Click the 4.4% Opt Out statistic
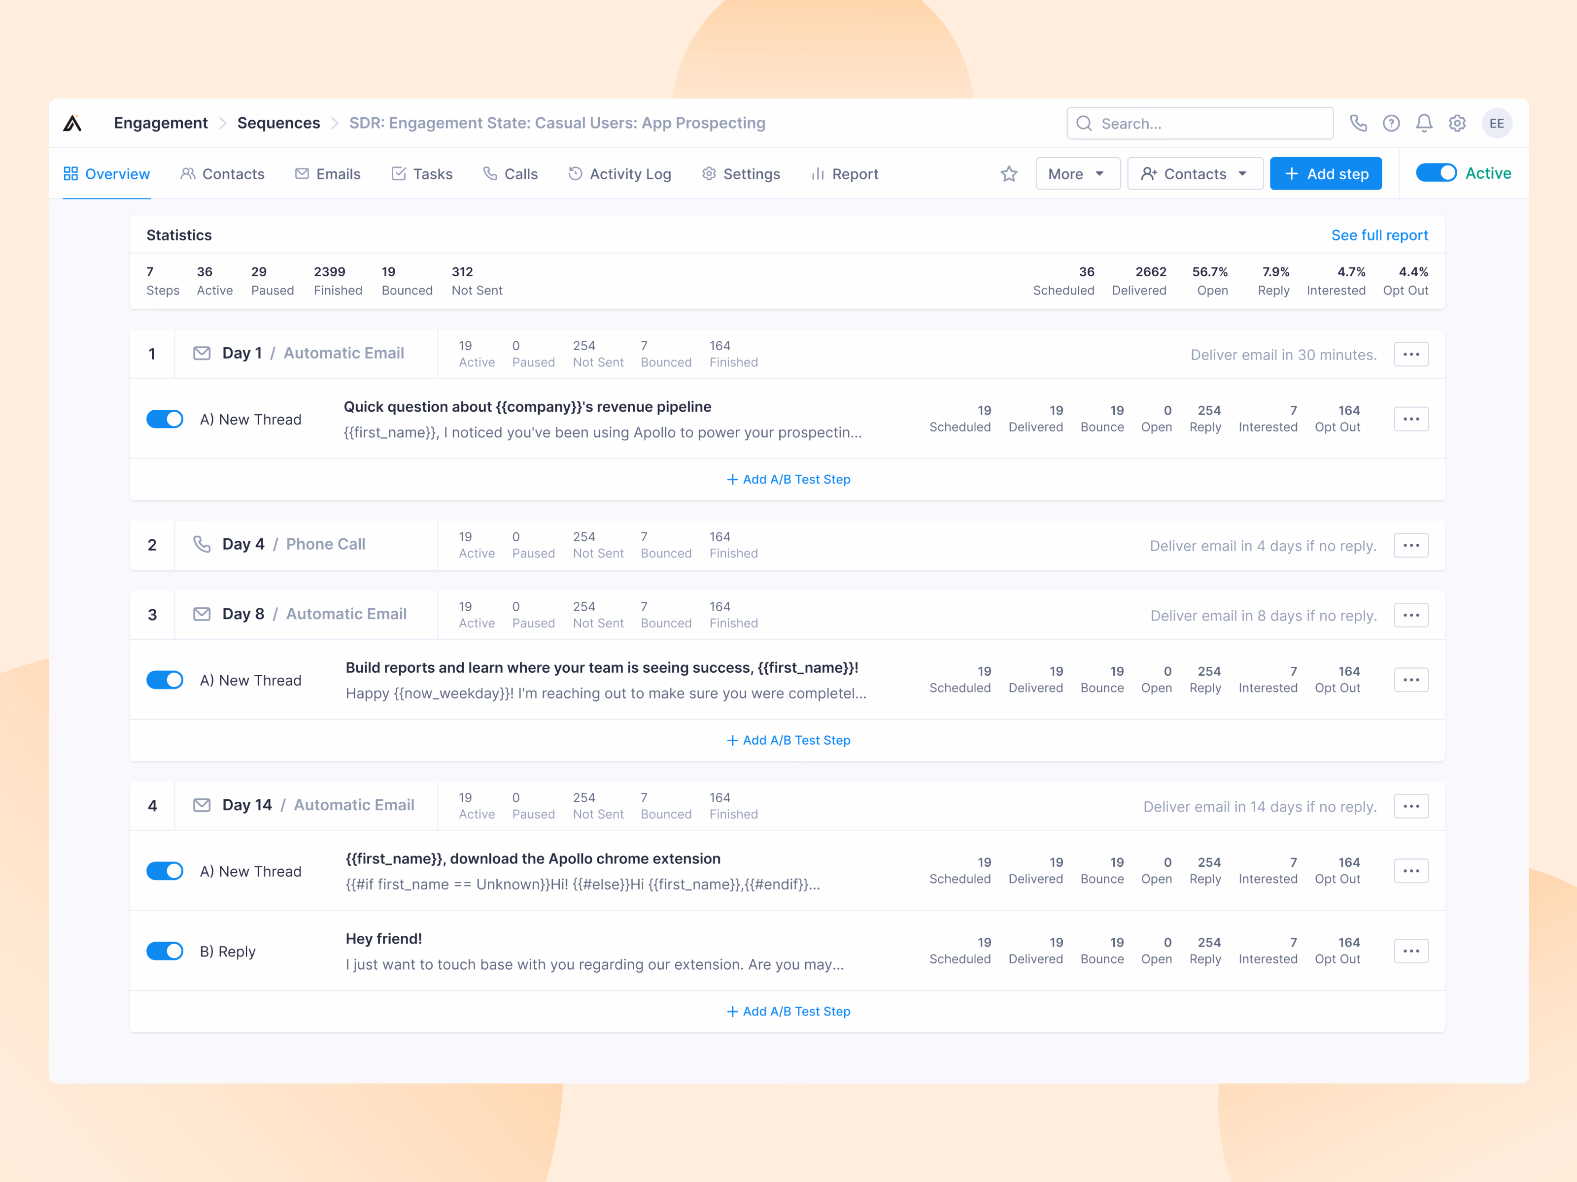 click(x=1406, y=281)
